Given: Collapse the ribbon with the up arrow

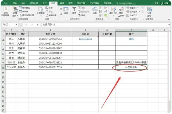Looking at the screenshot, I should (x=169, y=19).
